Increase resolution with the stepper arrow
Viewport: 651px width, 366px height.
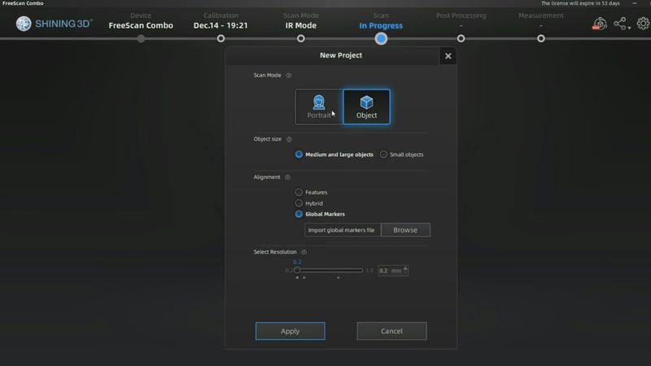coord(405,268)
